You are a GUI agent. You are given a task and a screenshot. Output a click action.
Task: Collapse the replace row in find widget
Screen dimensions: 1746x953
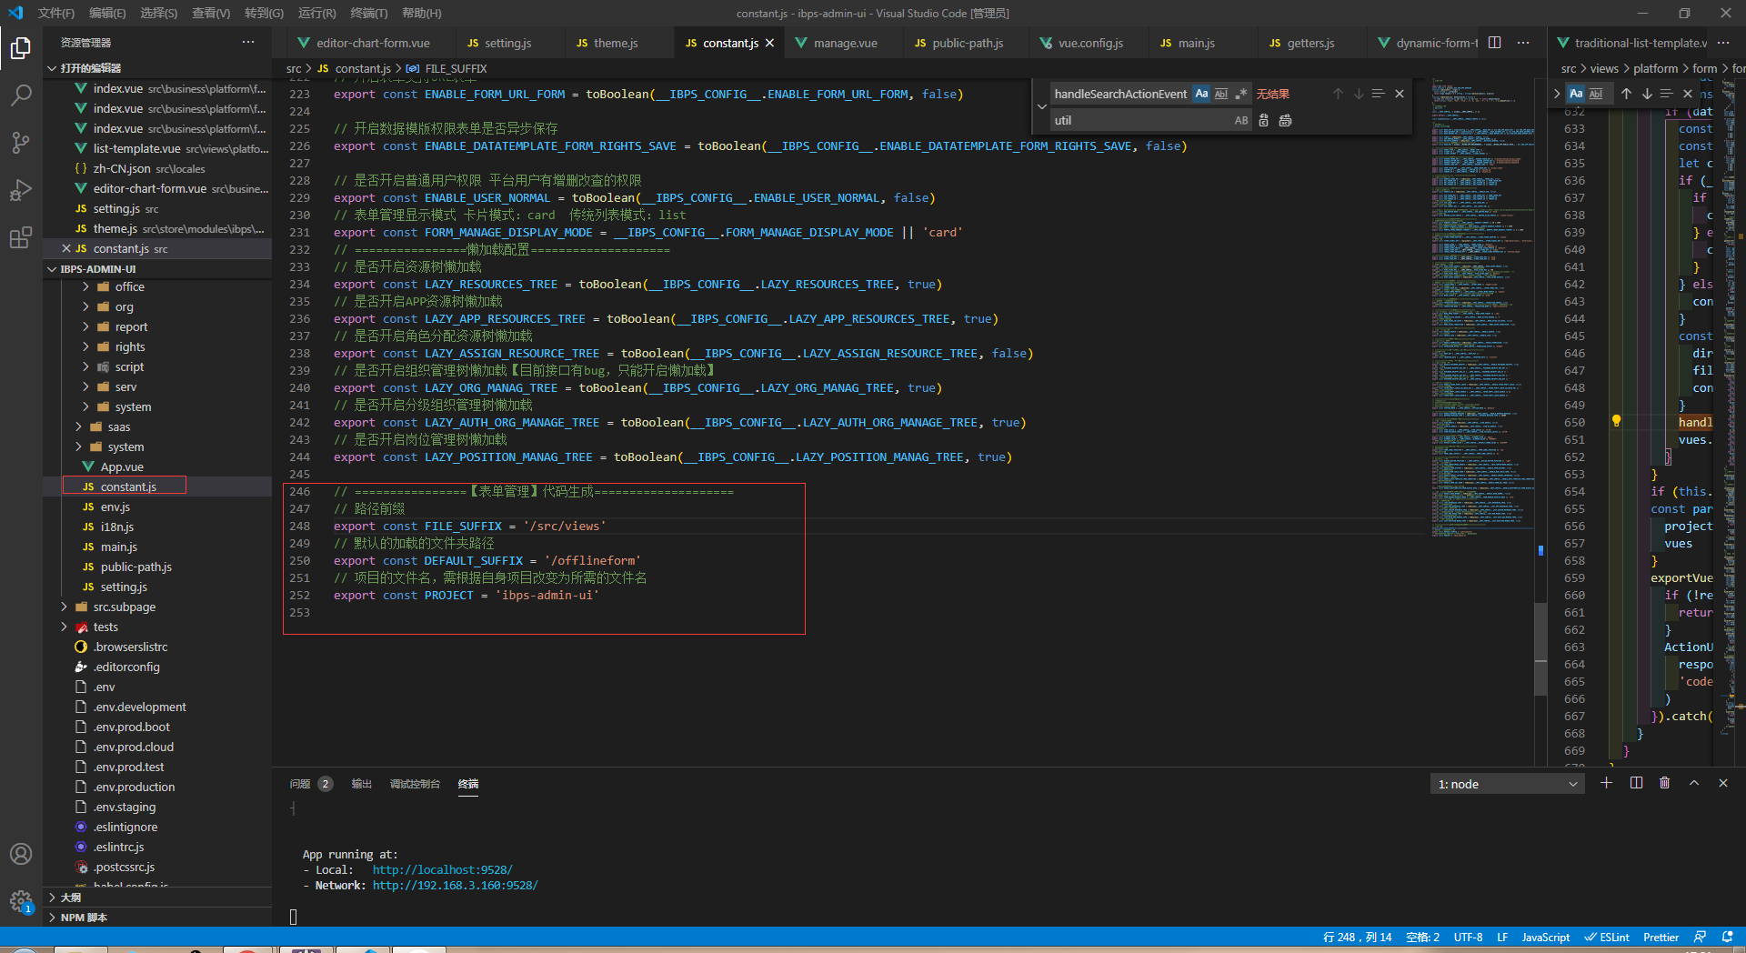[x=1042, y=106]
